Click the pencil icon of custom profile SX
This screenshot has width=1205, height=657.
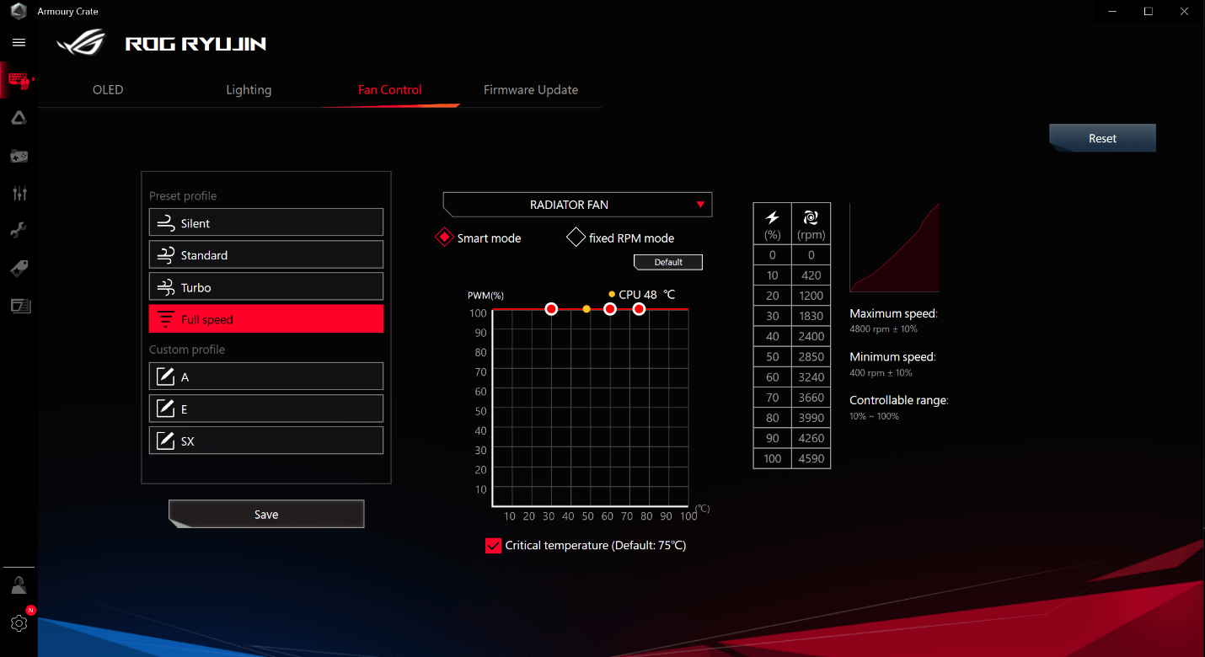pyautogui.click(x=166, y=441)
